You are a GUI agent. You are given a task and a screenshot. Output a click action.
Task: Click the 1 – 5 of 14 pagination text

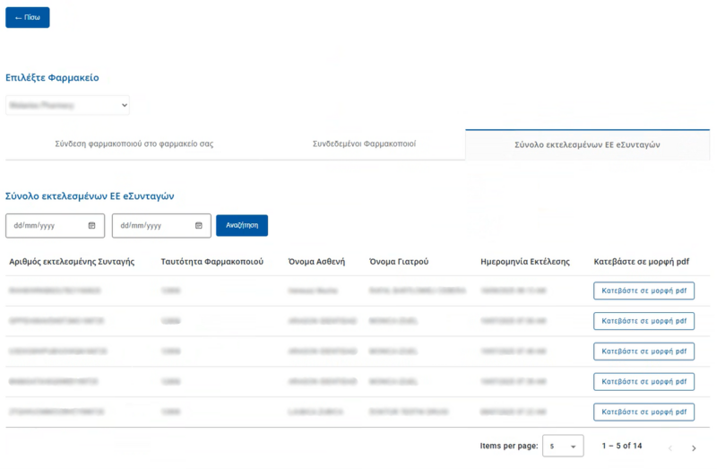point(622,446)
